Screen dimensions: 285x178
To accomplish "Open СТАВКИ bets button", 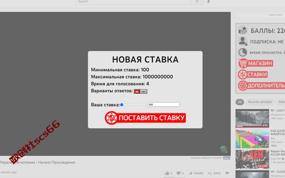I will tap(253, 74).
